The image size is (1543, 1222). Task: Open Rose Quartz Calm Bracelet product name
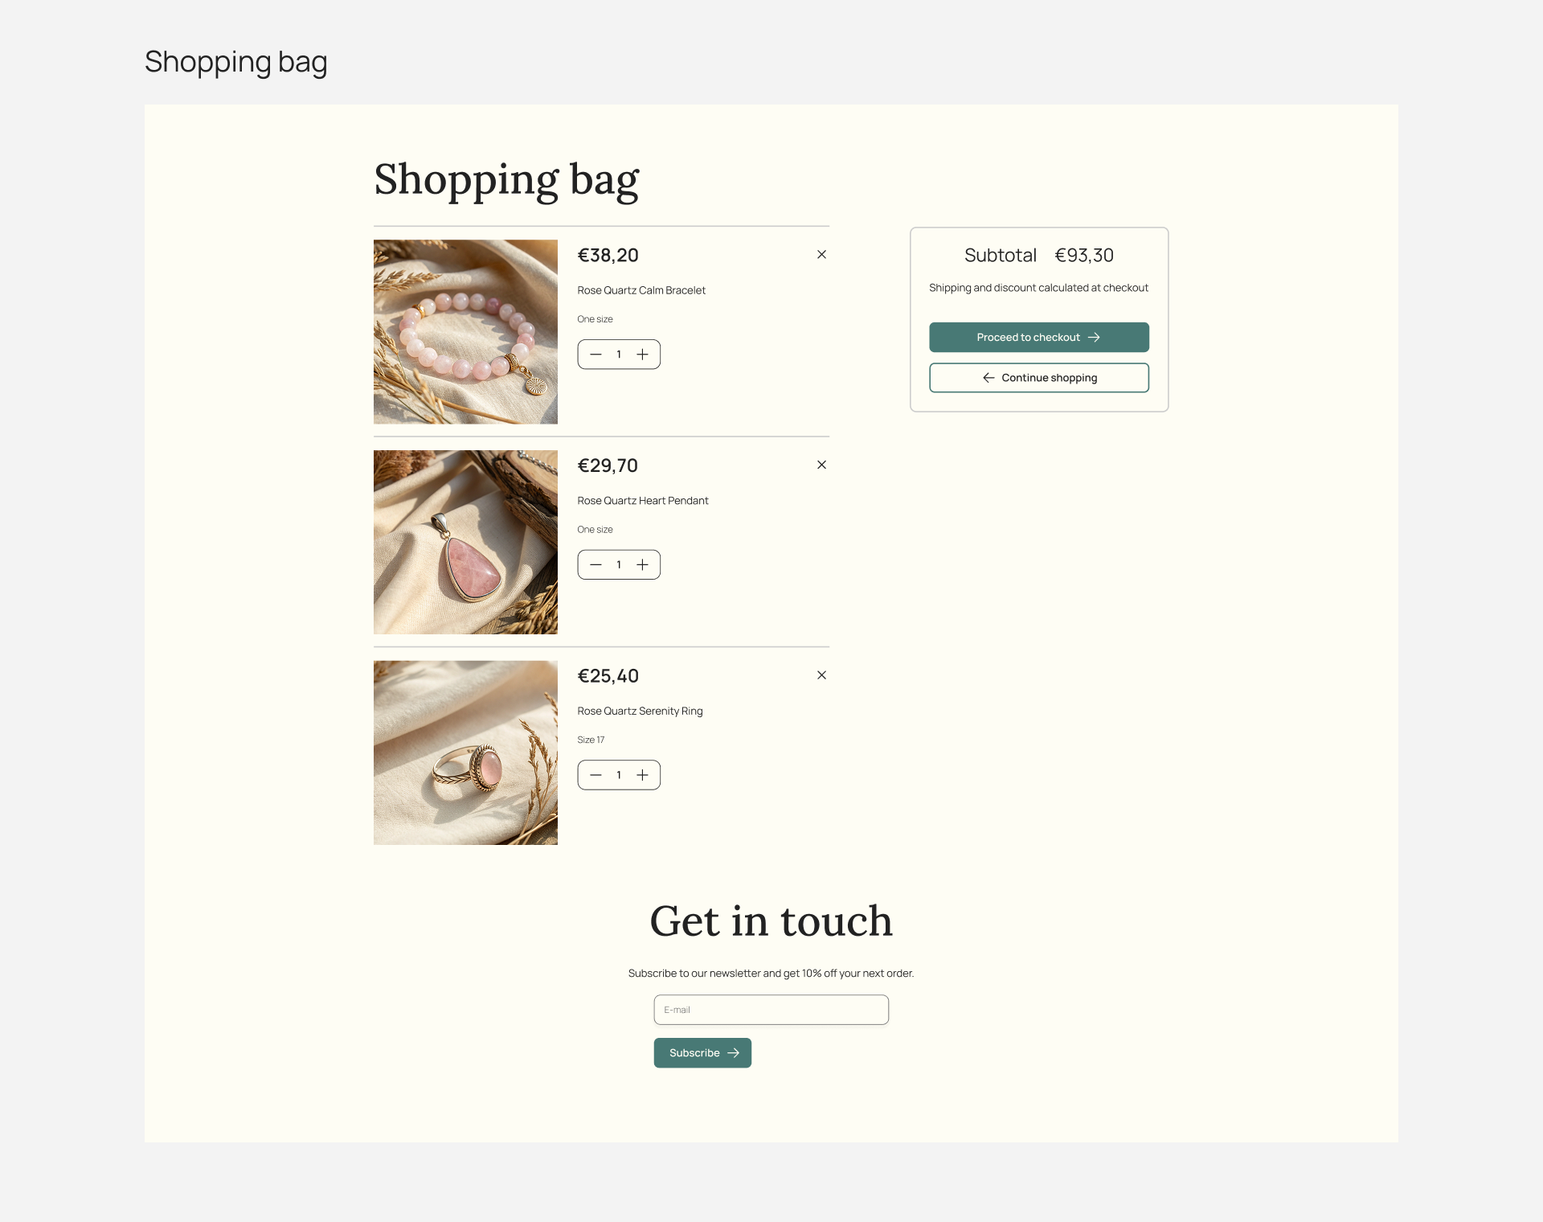[641, 290]
